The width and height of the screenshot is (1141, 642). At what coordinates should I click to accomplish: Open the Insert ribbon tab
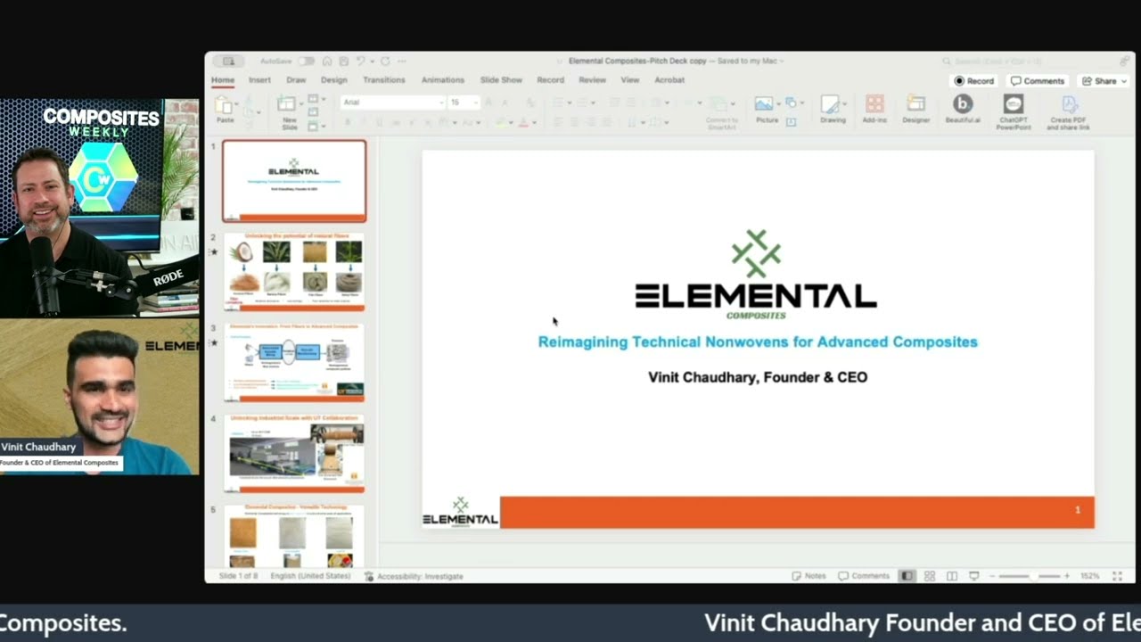(x=259, y=80)
